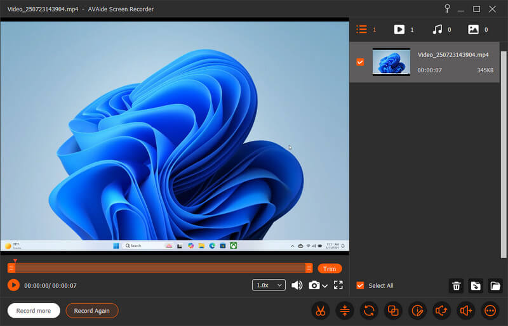Open the File Merger overlapping squares tool
Image resolution: width=508 pixels, height=326 pixels.
point(393,311)
